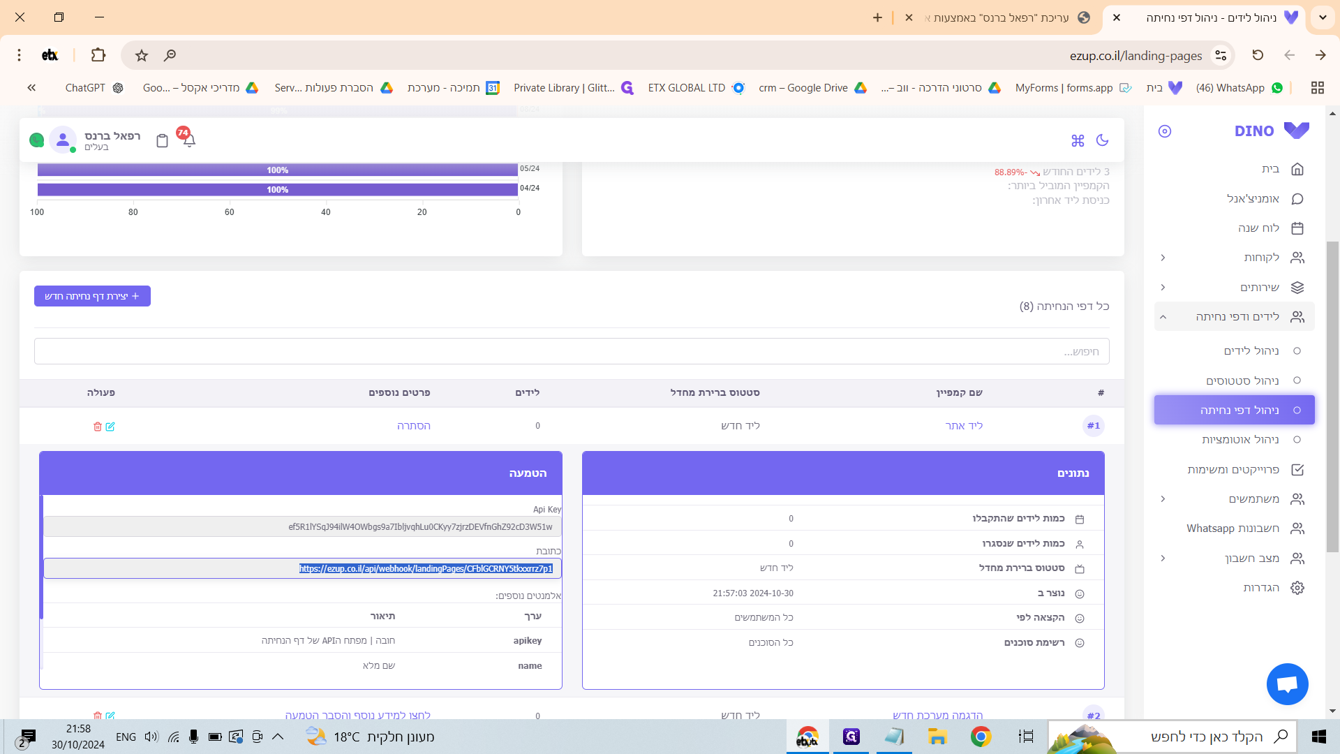Click the 100% bar for 04/24
1340x754 pixels.
pos(277,189)
